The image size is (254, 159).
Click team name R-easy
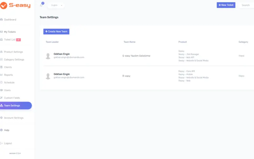tap(126, 76)
